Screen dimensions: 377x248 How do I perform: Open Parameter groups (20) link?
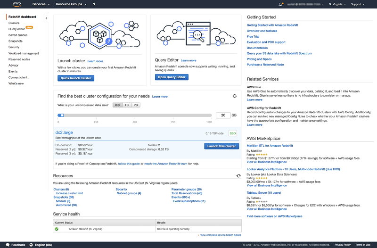(x=187, y=190)
